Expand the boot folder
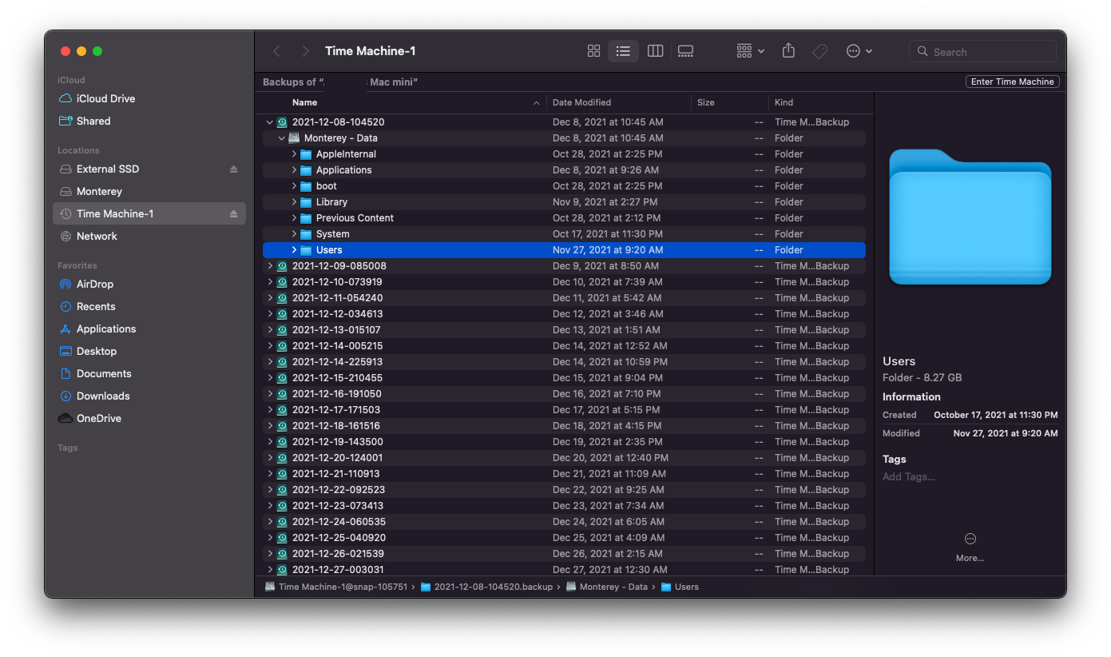Viewport: 1111px width, 657px height. 294,186
